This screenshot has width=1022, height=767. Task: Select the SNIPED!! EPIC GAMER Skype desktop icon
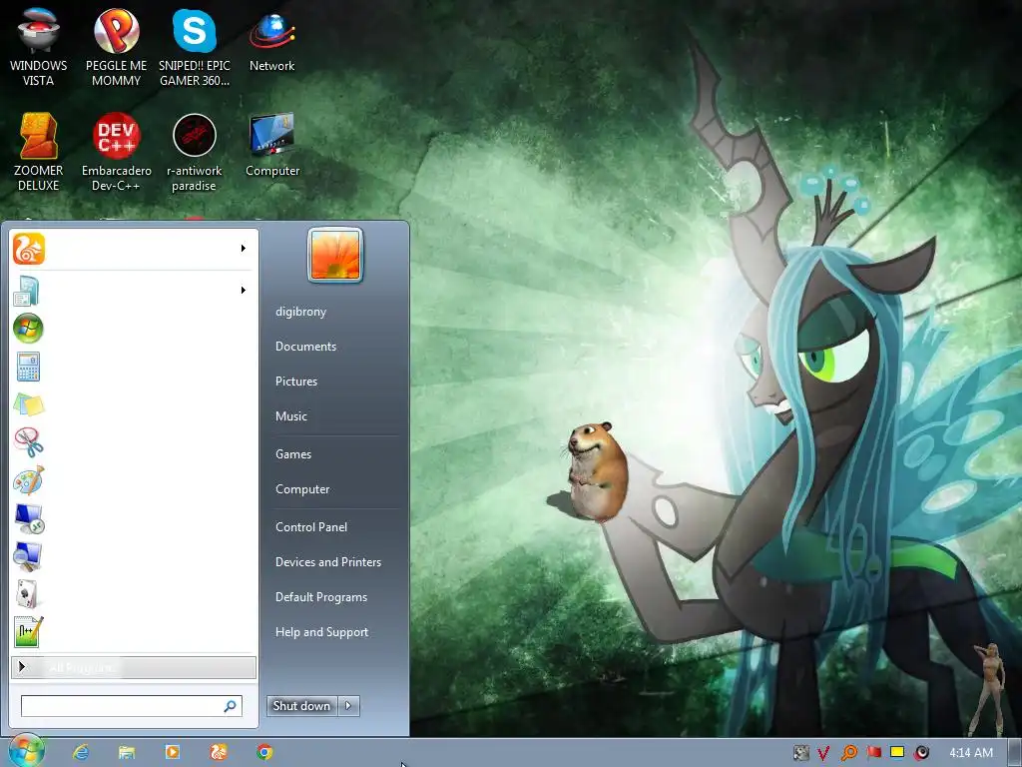195,47
